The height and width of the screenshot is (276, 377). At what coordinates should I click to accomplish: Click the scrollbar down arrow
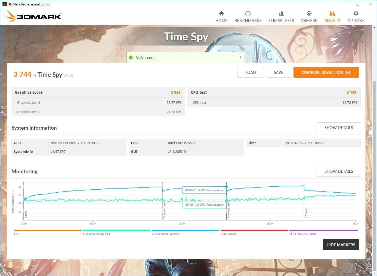coord(375,273)
